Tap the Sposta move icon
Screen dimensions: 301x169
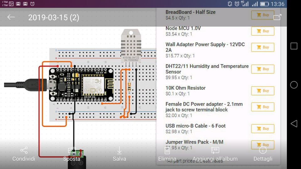point(72,151)
